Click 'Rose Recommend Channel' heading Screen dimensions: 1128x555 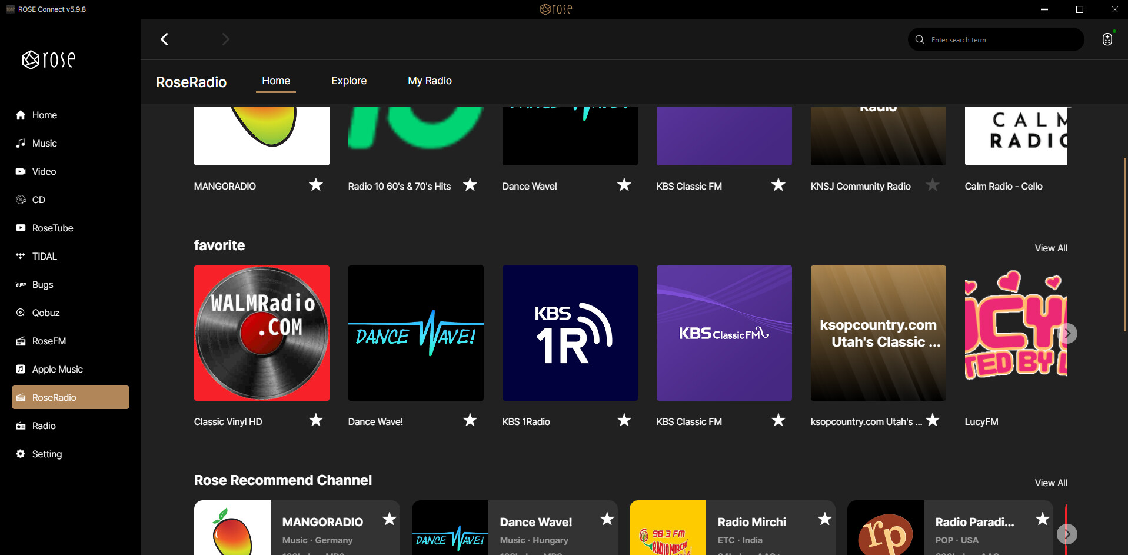[283, 480]
